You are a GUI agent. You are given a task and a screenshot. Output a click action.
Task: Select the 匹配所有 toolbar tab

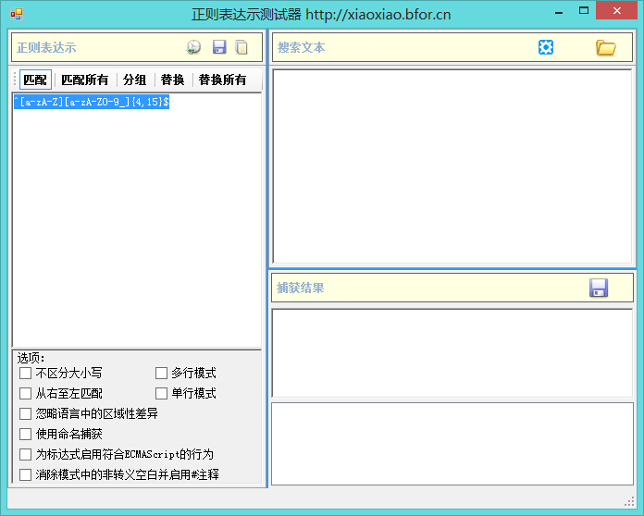(84, 80)
